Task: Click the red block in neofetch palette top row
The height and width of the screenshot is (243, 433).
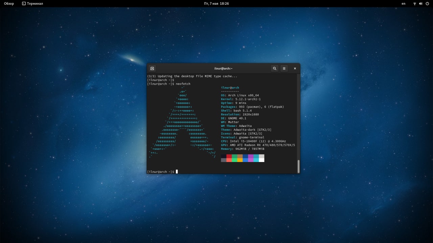Action: (x=229, y=156)
